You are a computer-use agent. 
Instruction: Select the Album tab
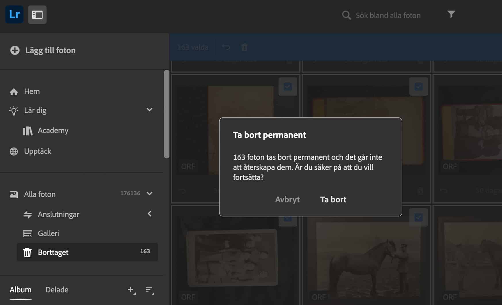20,290
